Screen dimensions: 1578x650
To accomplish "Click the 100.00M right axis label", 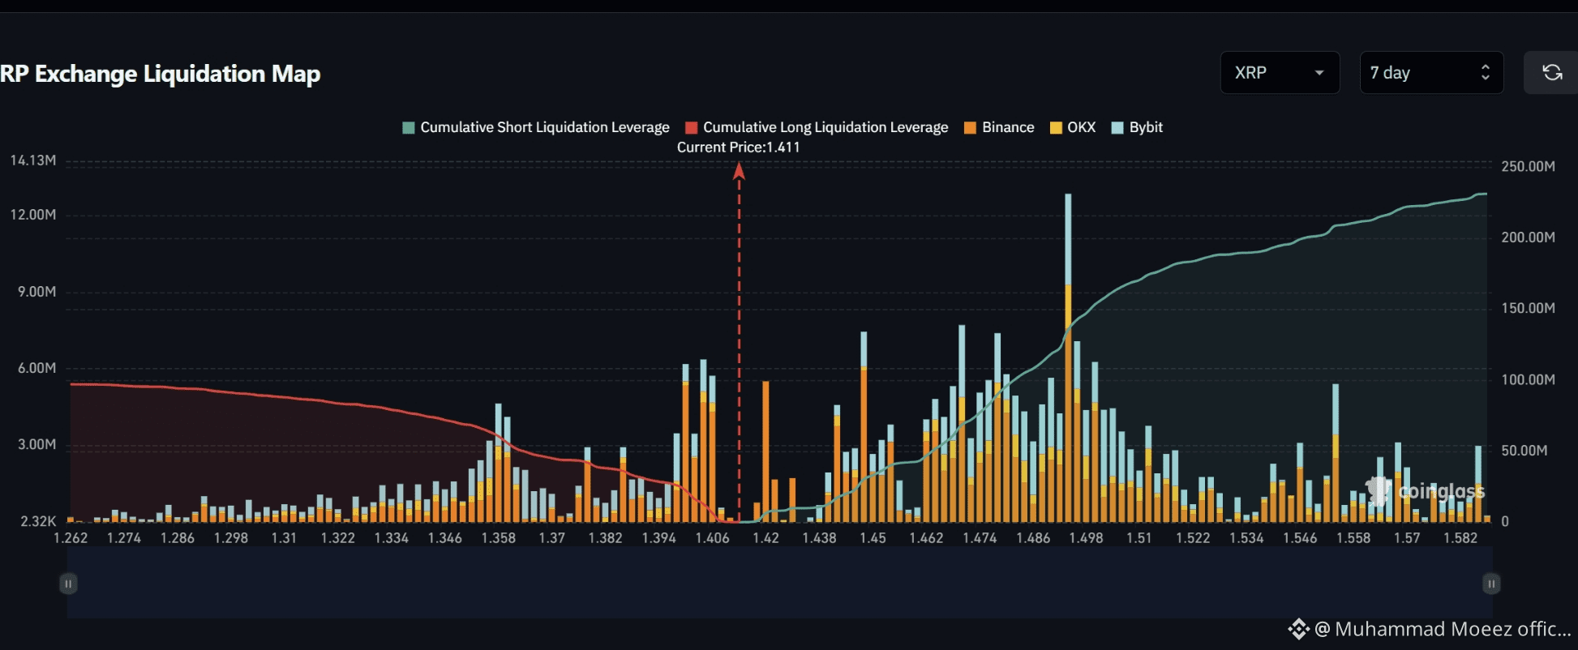I will pos(1529,379).
